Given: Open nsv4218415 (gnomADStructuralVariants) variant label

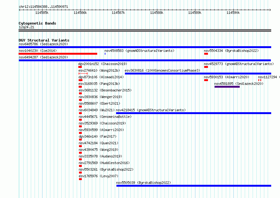Looking at the screenshot, I should click(x=151, y=110).
